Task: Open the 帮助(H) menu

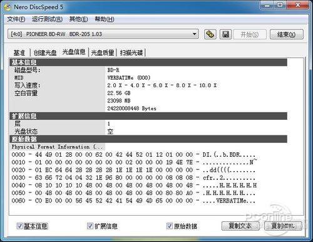Action: 105,19
